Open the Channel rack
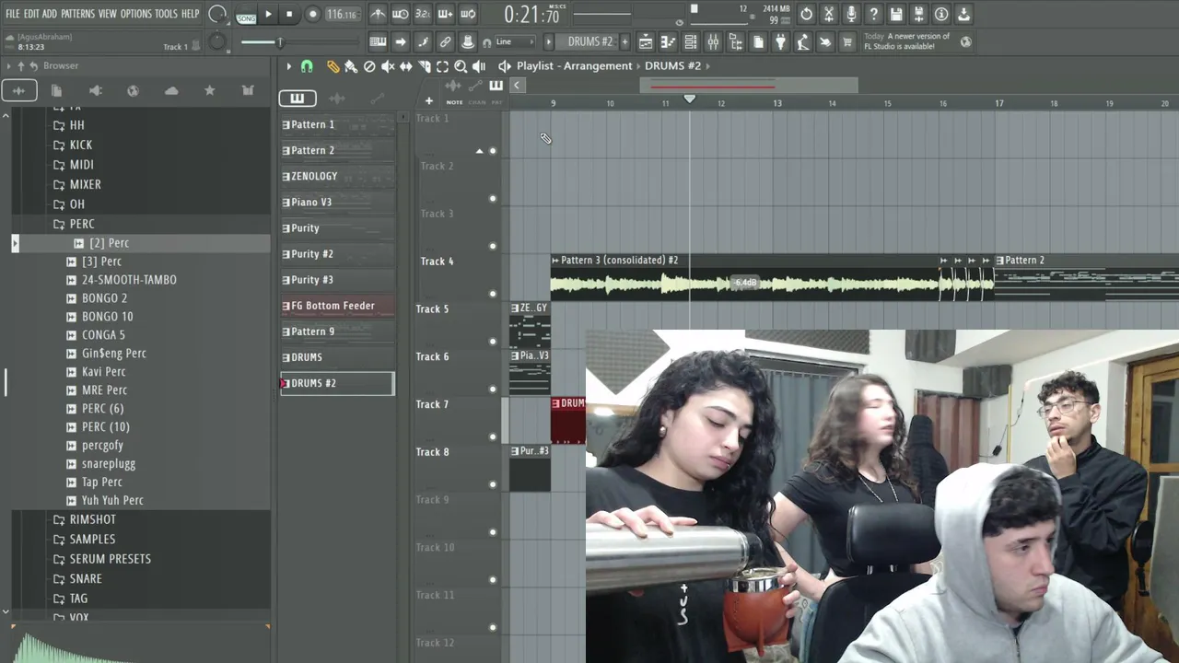The width and height of the screenshot is (1179, 663). (690, 41)
